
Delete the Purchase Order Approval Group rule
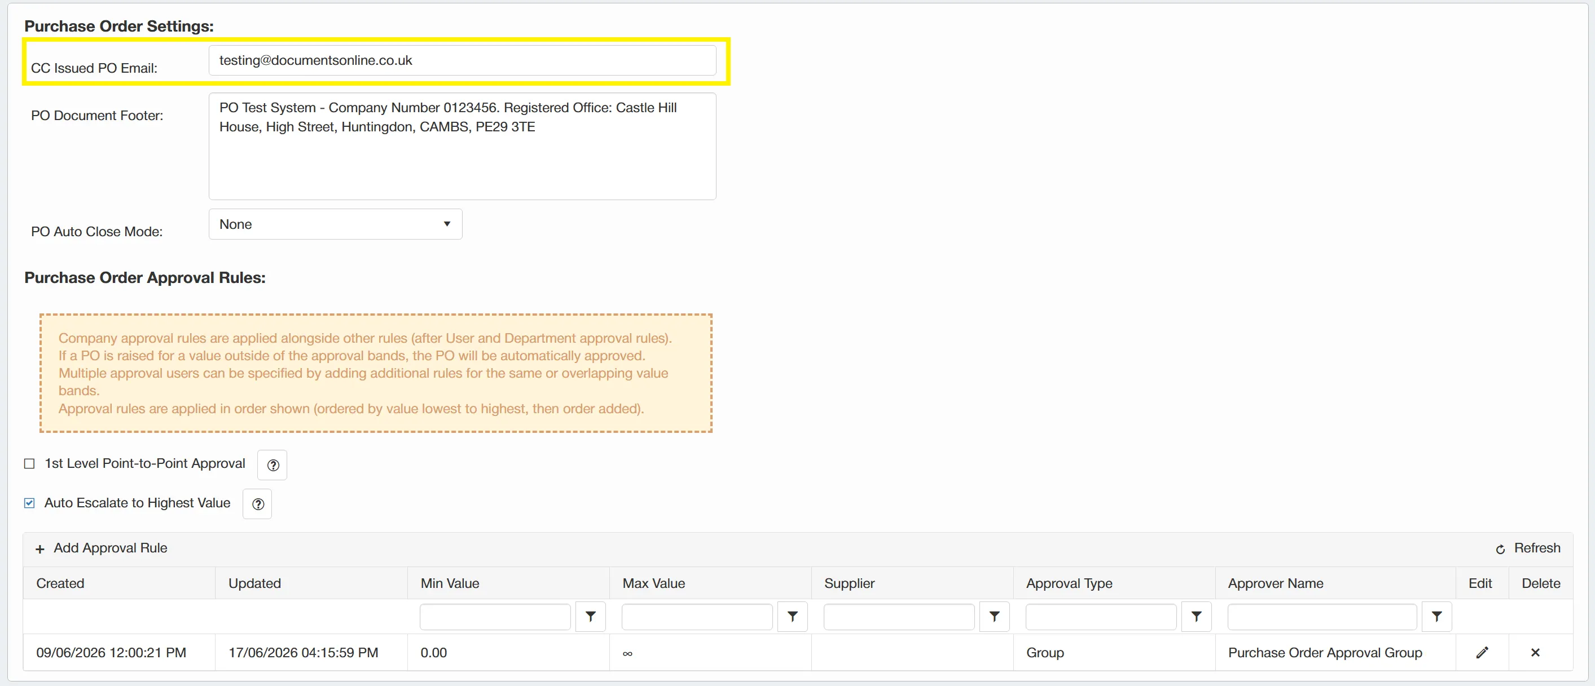1536,653
